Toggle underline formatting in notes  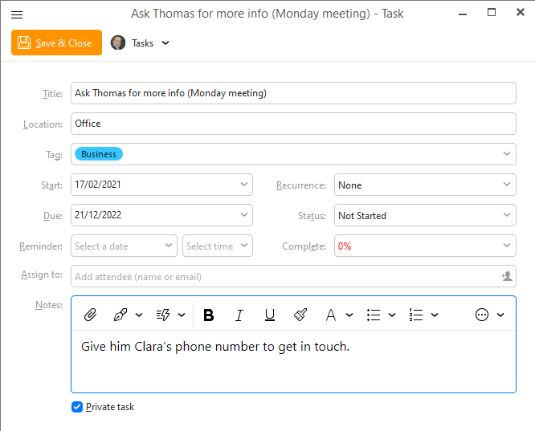click(270, 315)
